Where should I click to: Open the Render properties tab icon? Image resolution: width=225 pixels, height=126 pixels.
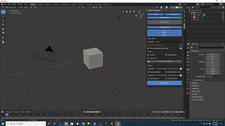(188, 52)
